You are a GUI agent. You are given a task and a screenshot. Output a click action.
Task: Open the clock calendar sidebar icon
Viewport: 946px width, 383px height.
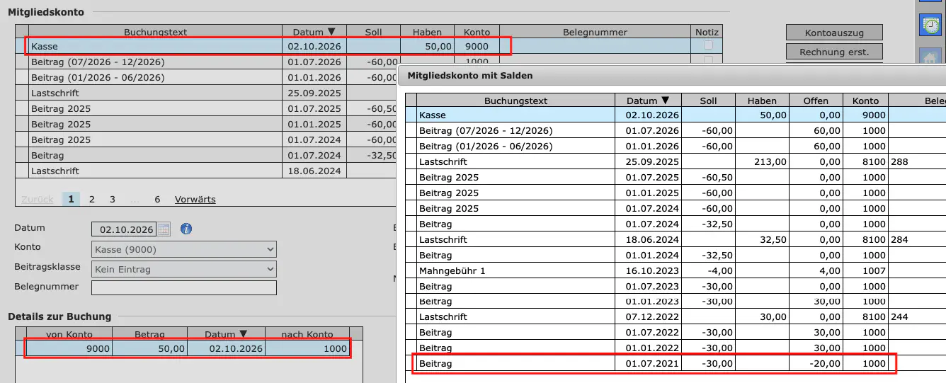pos(930,25)
